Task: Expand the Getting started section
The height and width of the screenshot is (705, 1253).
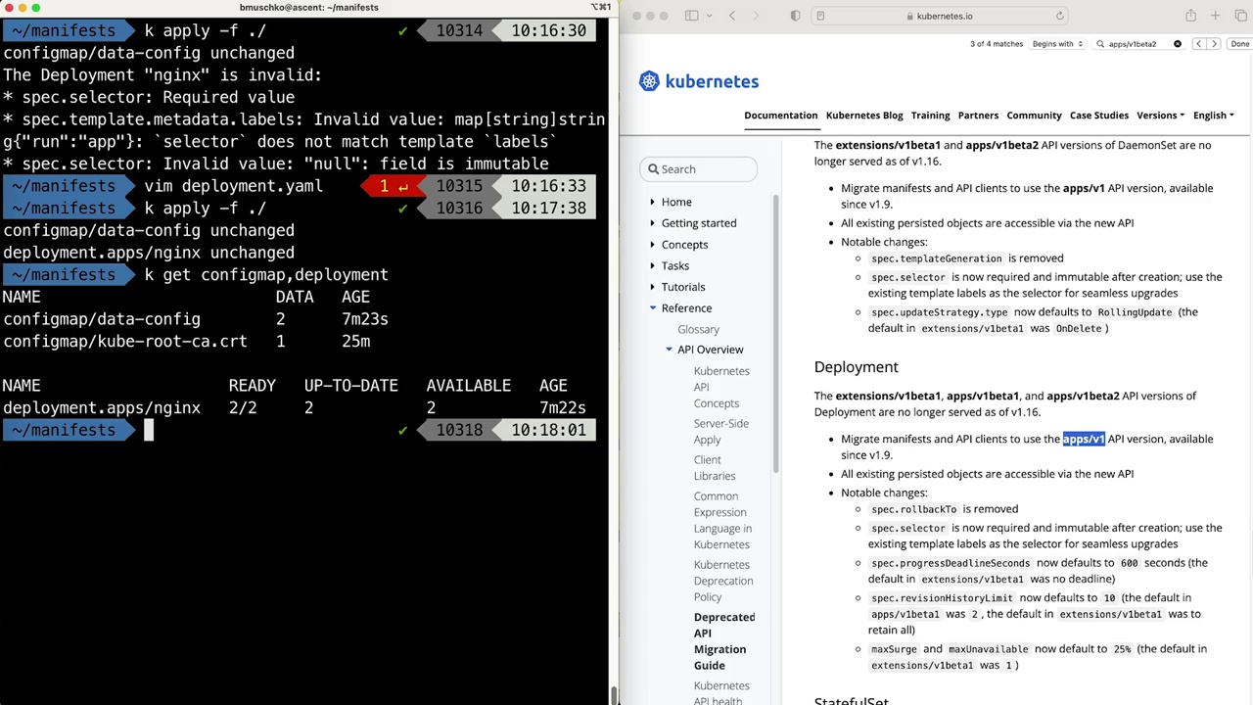Action: pos(652,223)
